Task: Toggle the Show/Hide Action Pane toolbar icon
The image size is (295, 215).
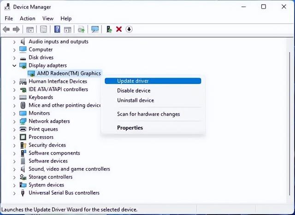Action: pos(68,30)
